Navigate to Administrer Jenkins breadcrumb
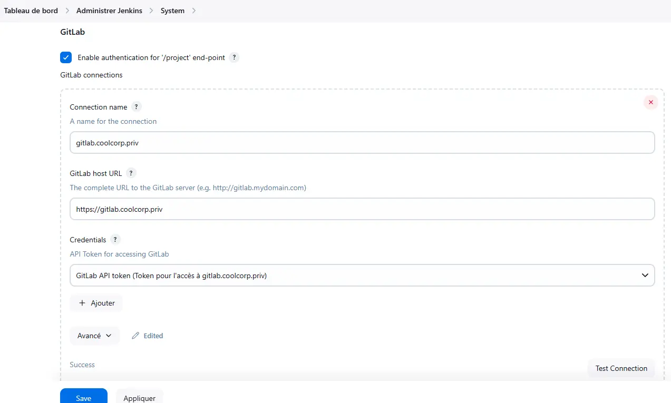This screenshot has height=403, width=671. [x=109, y=11]
